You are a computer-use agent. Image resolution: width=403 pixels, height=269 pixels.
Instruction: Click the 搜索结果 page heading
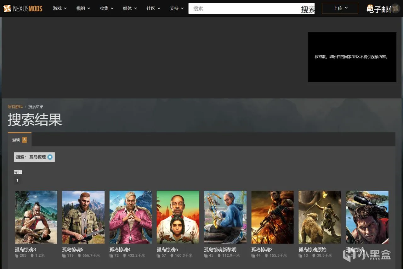(35, 120)
